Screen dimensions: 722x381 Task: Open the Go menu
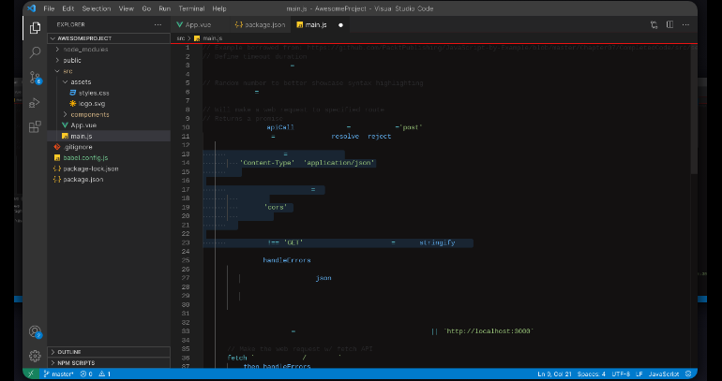pyautogui.click(x=146, y=8)
